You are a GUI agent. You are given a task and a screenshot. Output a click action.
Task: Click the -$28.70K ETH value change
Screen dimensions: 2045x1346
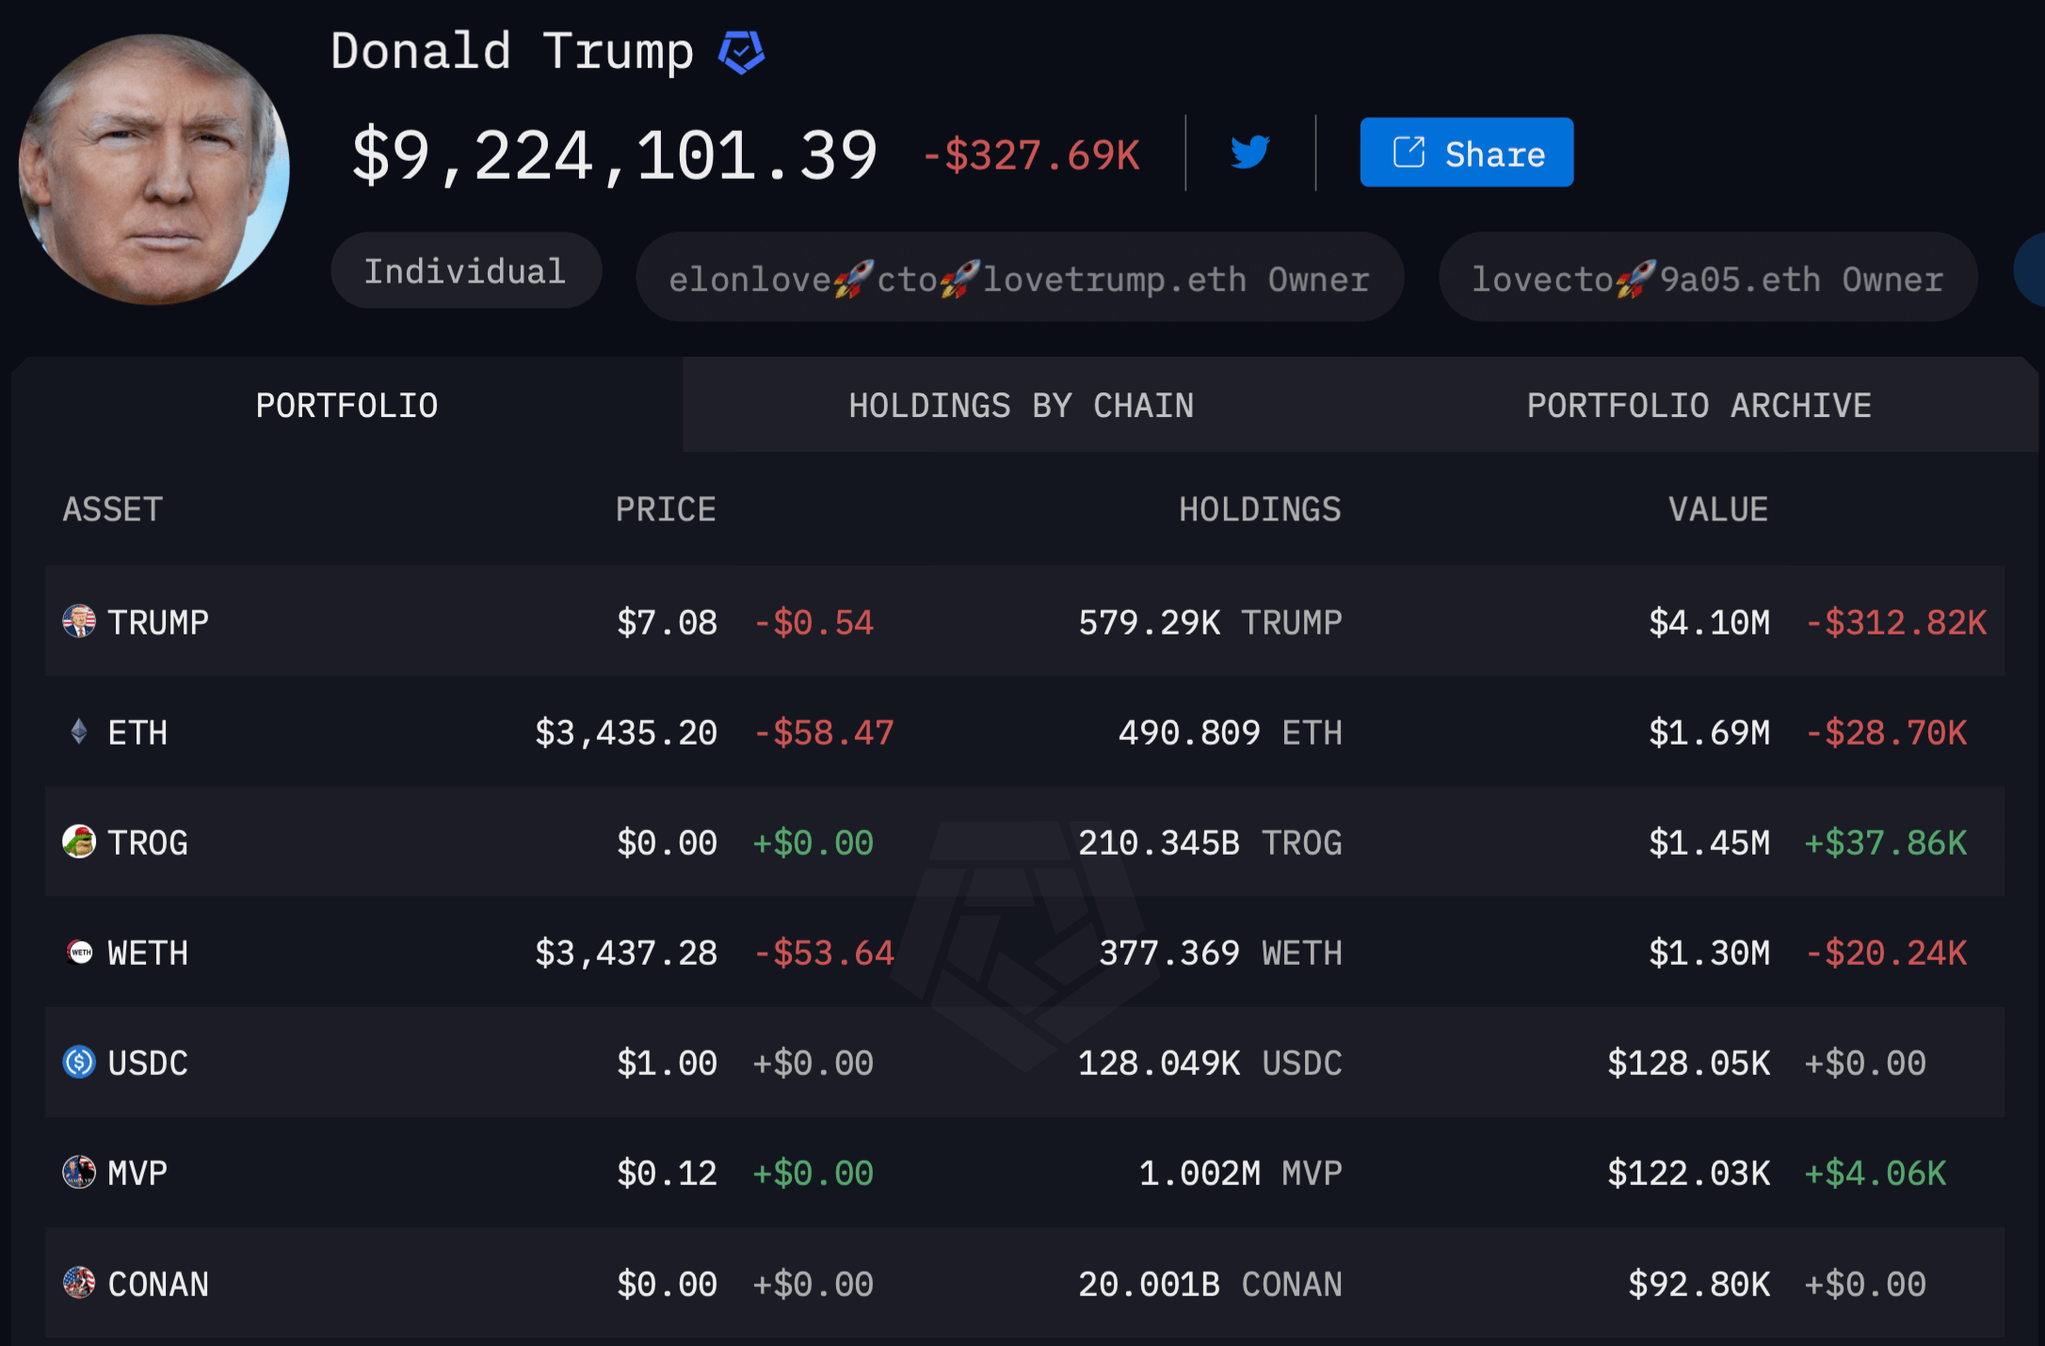[1886, 732]
